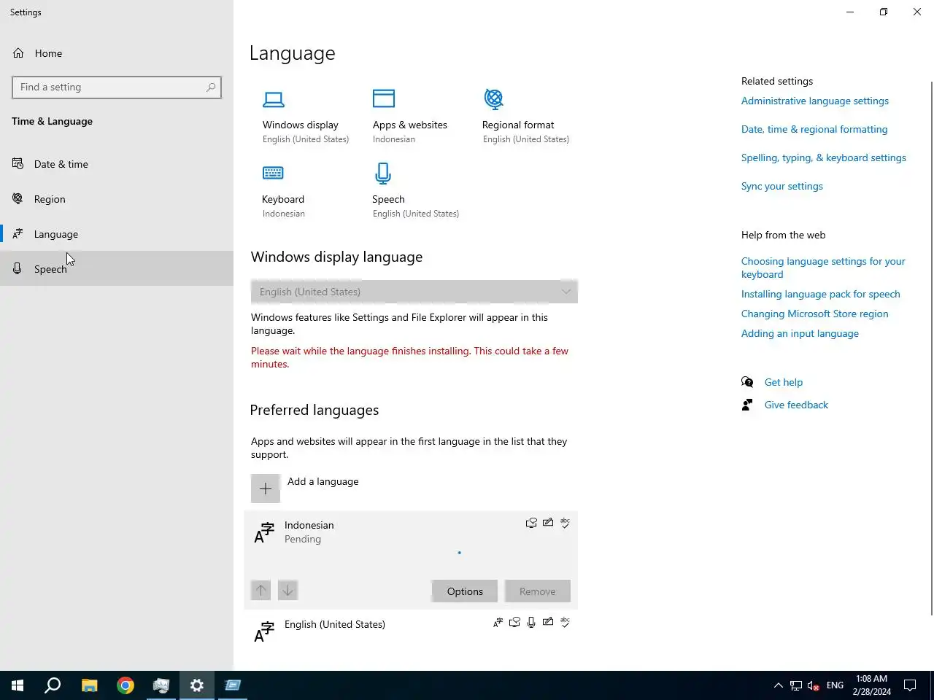The image size is (934, 700).
Task: Click the window vertical scrollbar
Action: 931,349
